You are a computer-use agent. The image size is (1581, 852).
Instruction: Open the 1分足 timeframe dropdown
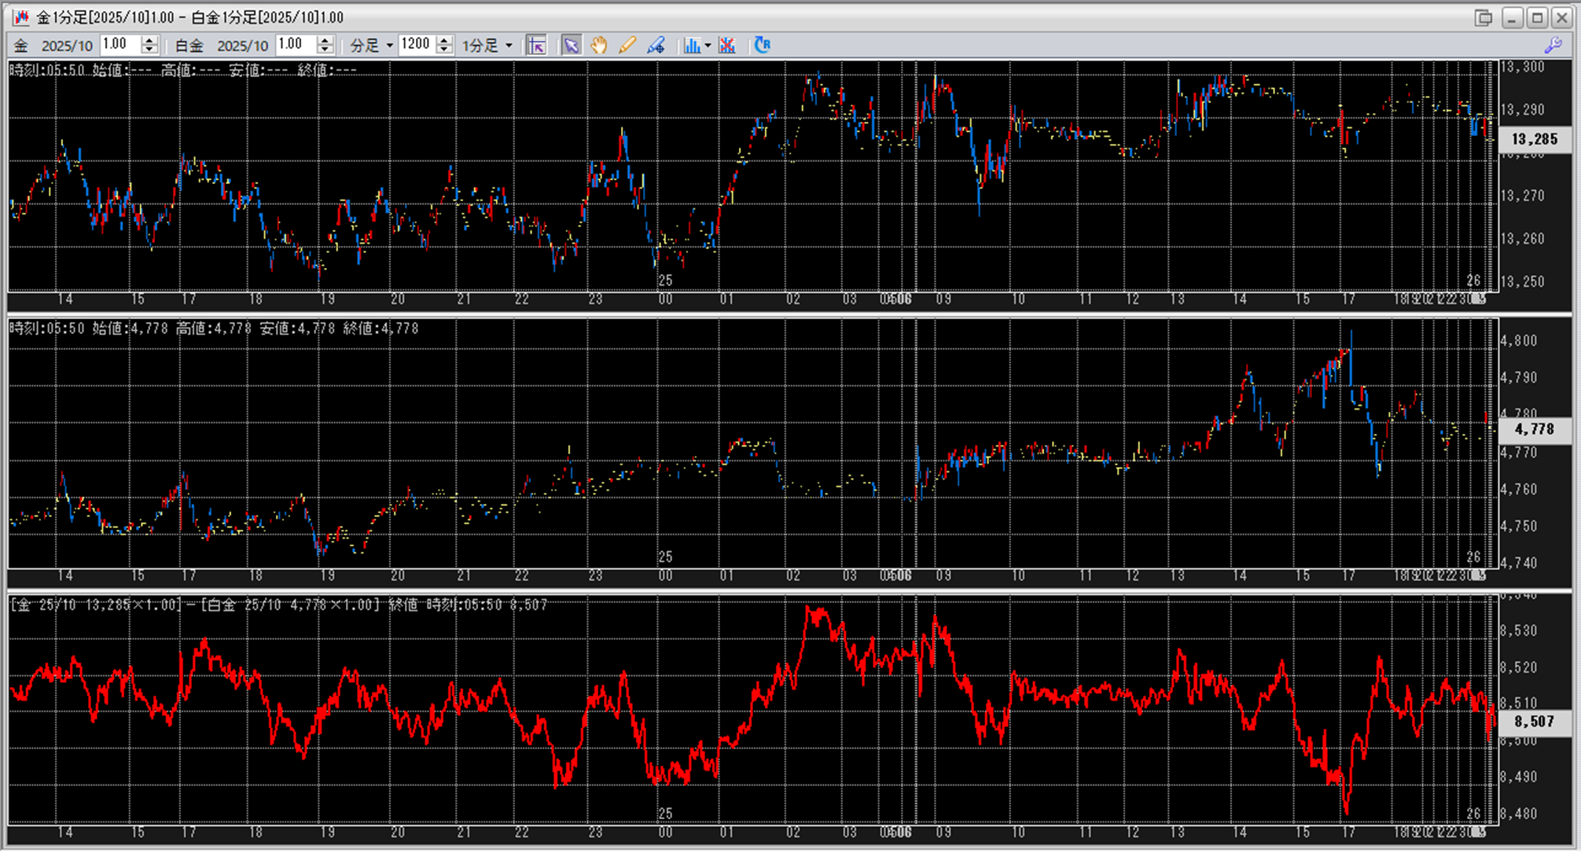click(509, 46)
